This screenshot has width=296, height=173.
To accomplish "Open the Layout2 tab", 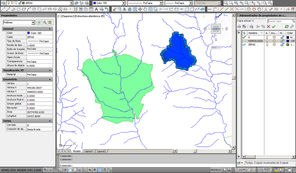I will pos(101,151).
